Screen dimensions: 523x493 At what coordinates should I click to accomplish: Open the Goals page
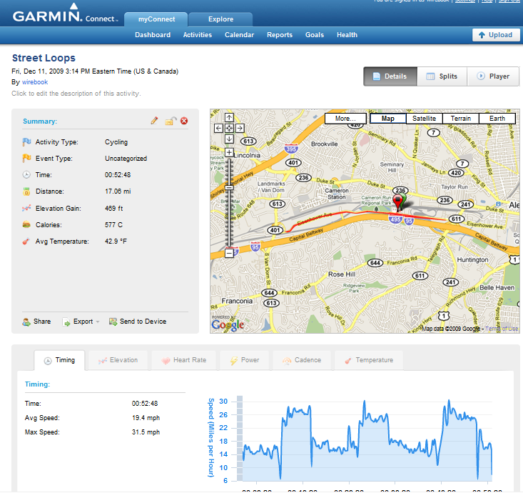click(315, 35)
